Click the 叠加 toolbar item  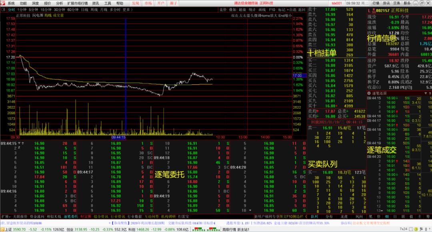point(232,10)
